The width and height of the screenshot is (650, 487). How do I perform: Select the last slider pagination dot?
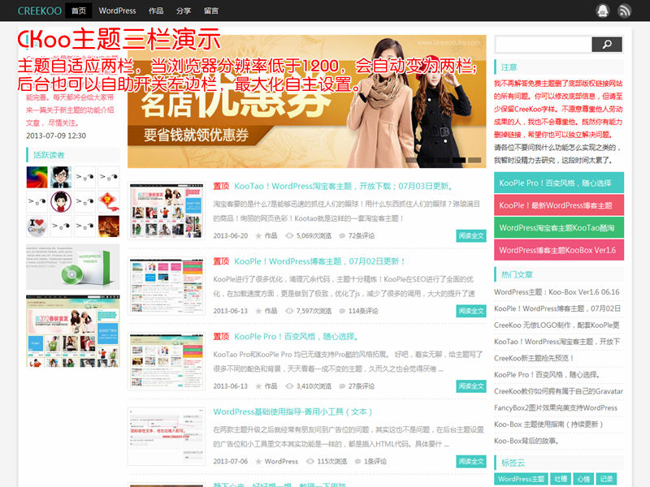(x=474, y=160)
